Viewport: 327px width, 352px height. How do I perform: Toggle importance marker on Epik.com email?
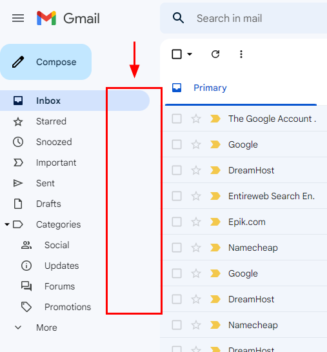pyautogui.click(x=215, y=222)
